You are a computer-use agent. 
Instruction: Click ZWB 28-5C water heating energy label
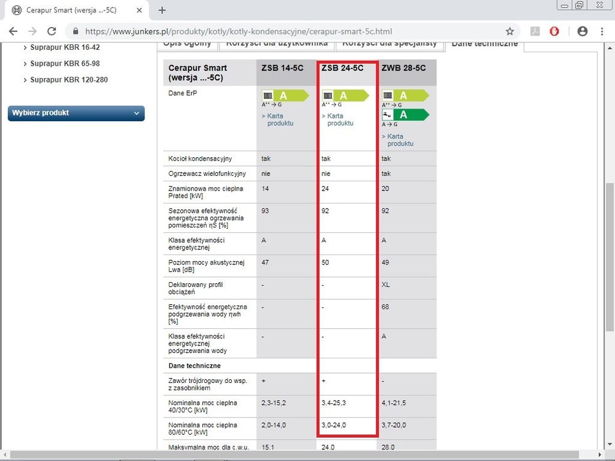coord(405,115)
